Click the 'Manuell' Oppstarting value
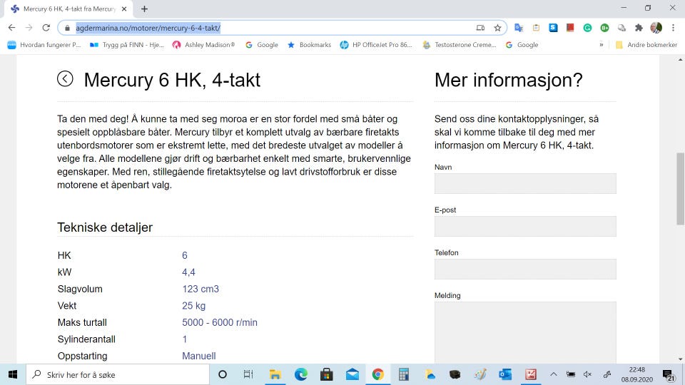 (199, 356)
